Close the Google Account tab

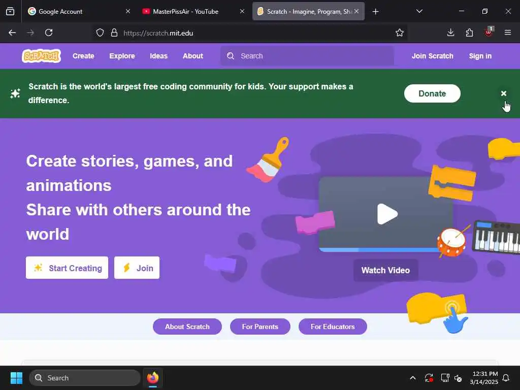(x=128, y=11)
